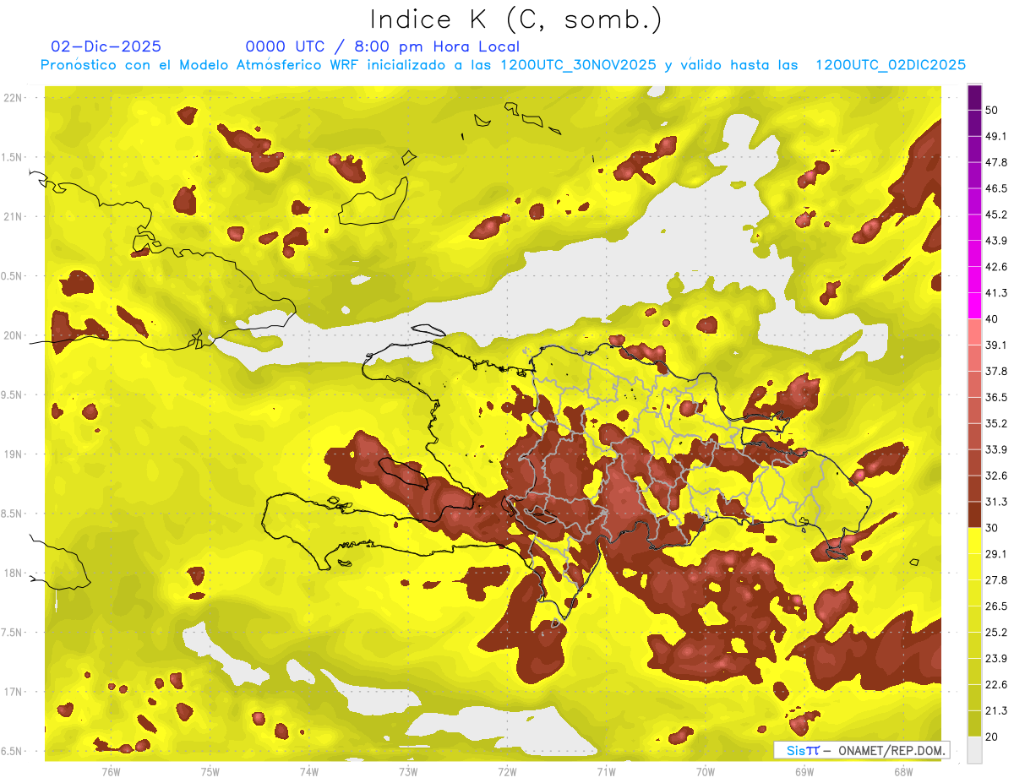This screenshot has width=1014, height=783.
Task: Click the "74W" longitude axis label
Action: [x=309, y=771]
